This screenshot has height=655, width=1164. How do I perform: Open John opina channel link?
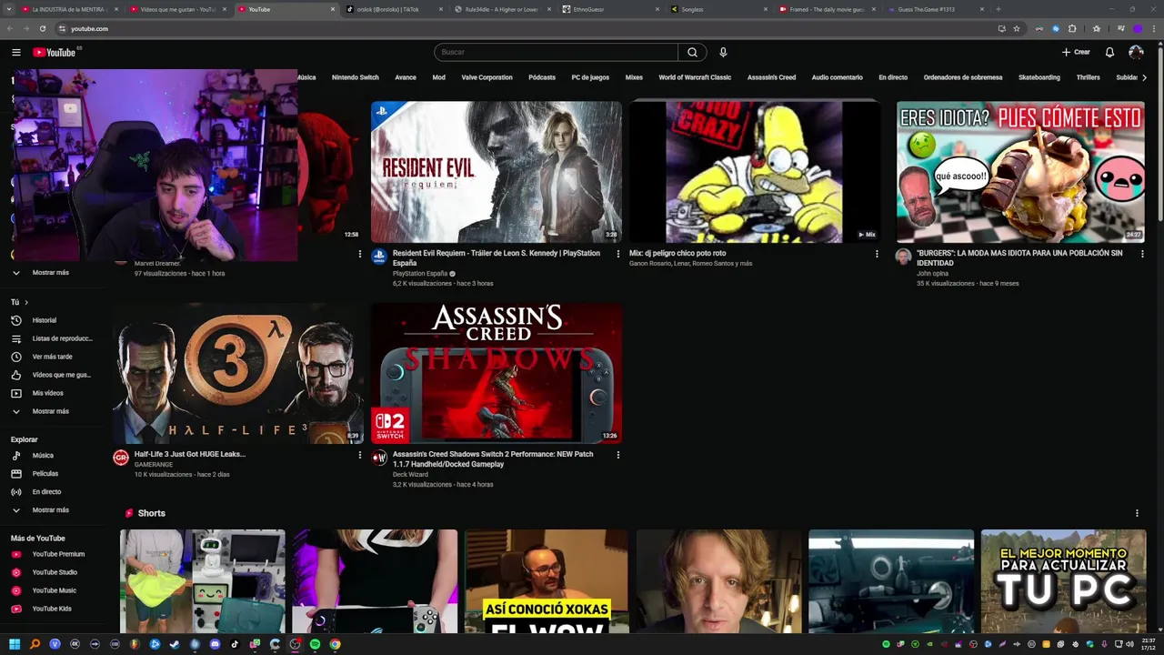coord(932,273)
